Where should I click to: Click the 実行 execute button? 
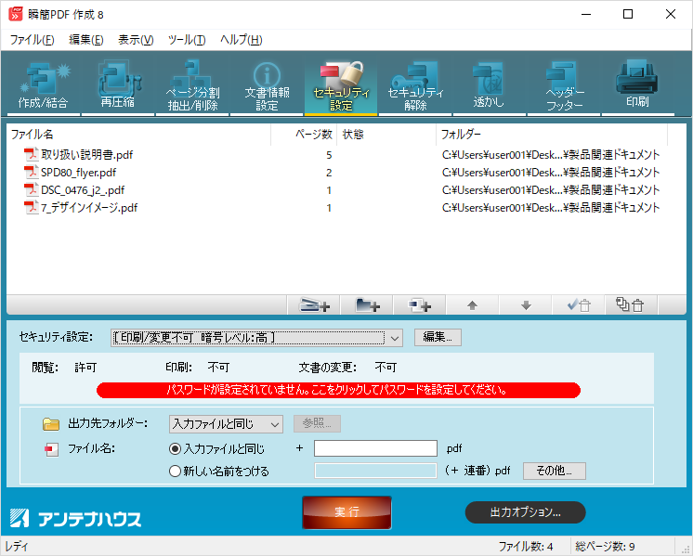(346, 512)
